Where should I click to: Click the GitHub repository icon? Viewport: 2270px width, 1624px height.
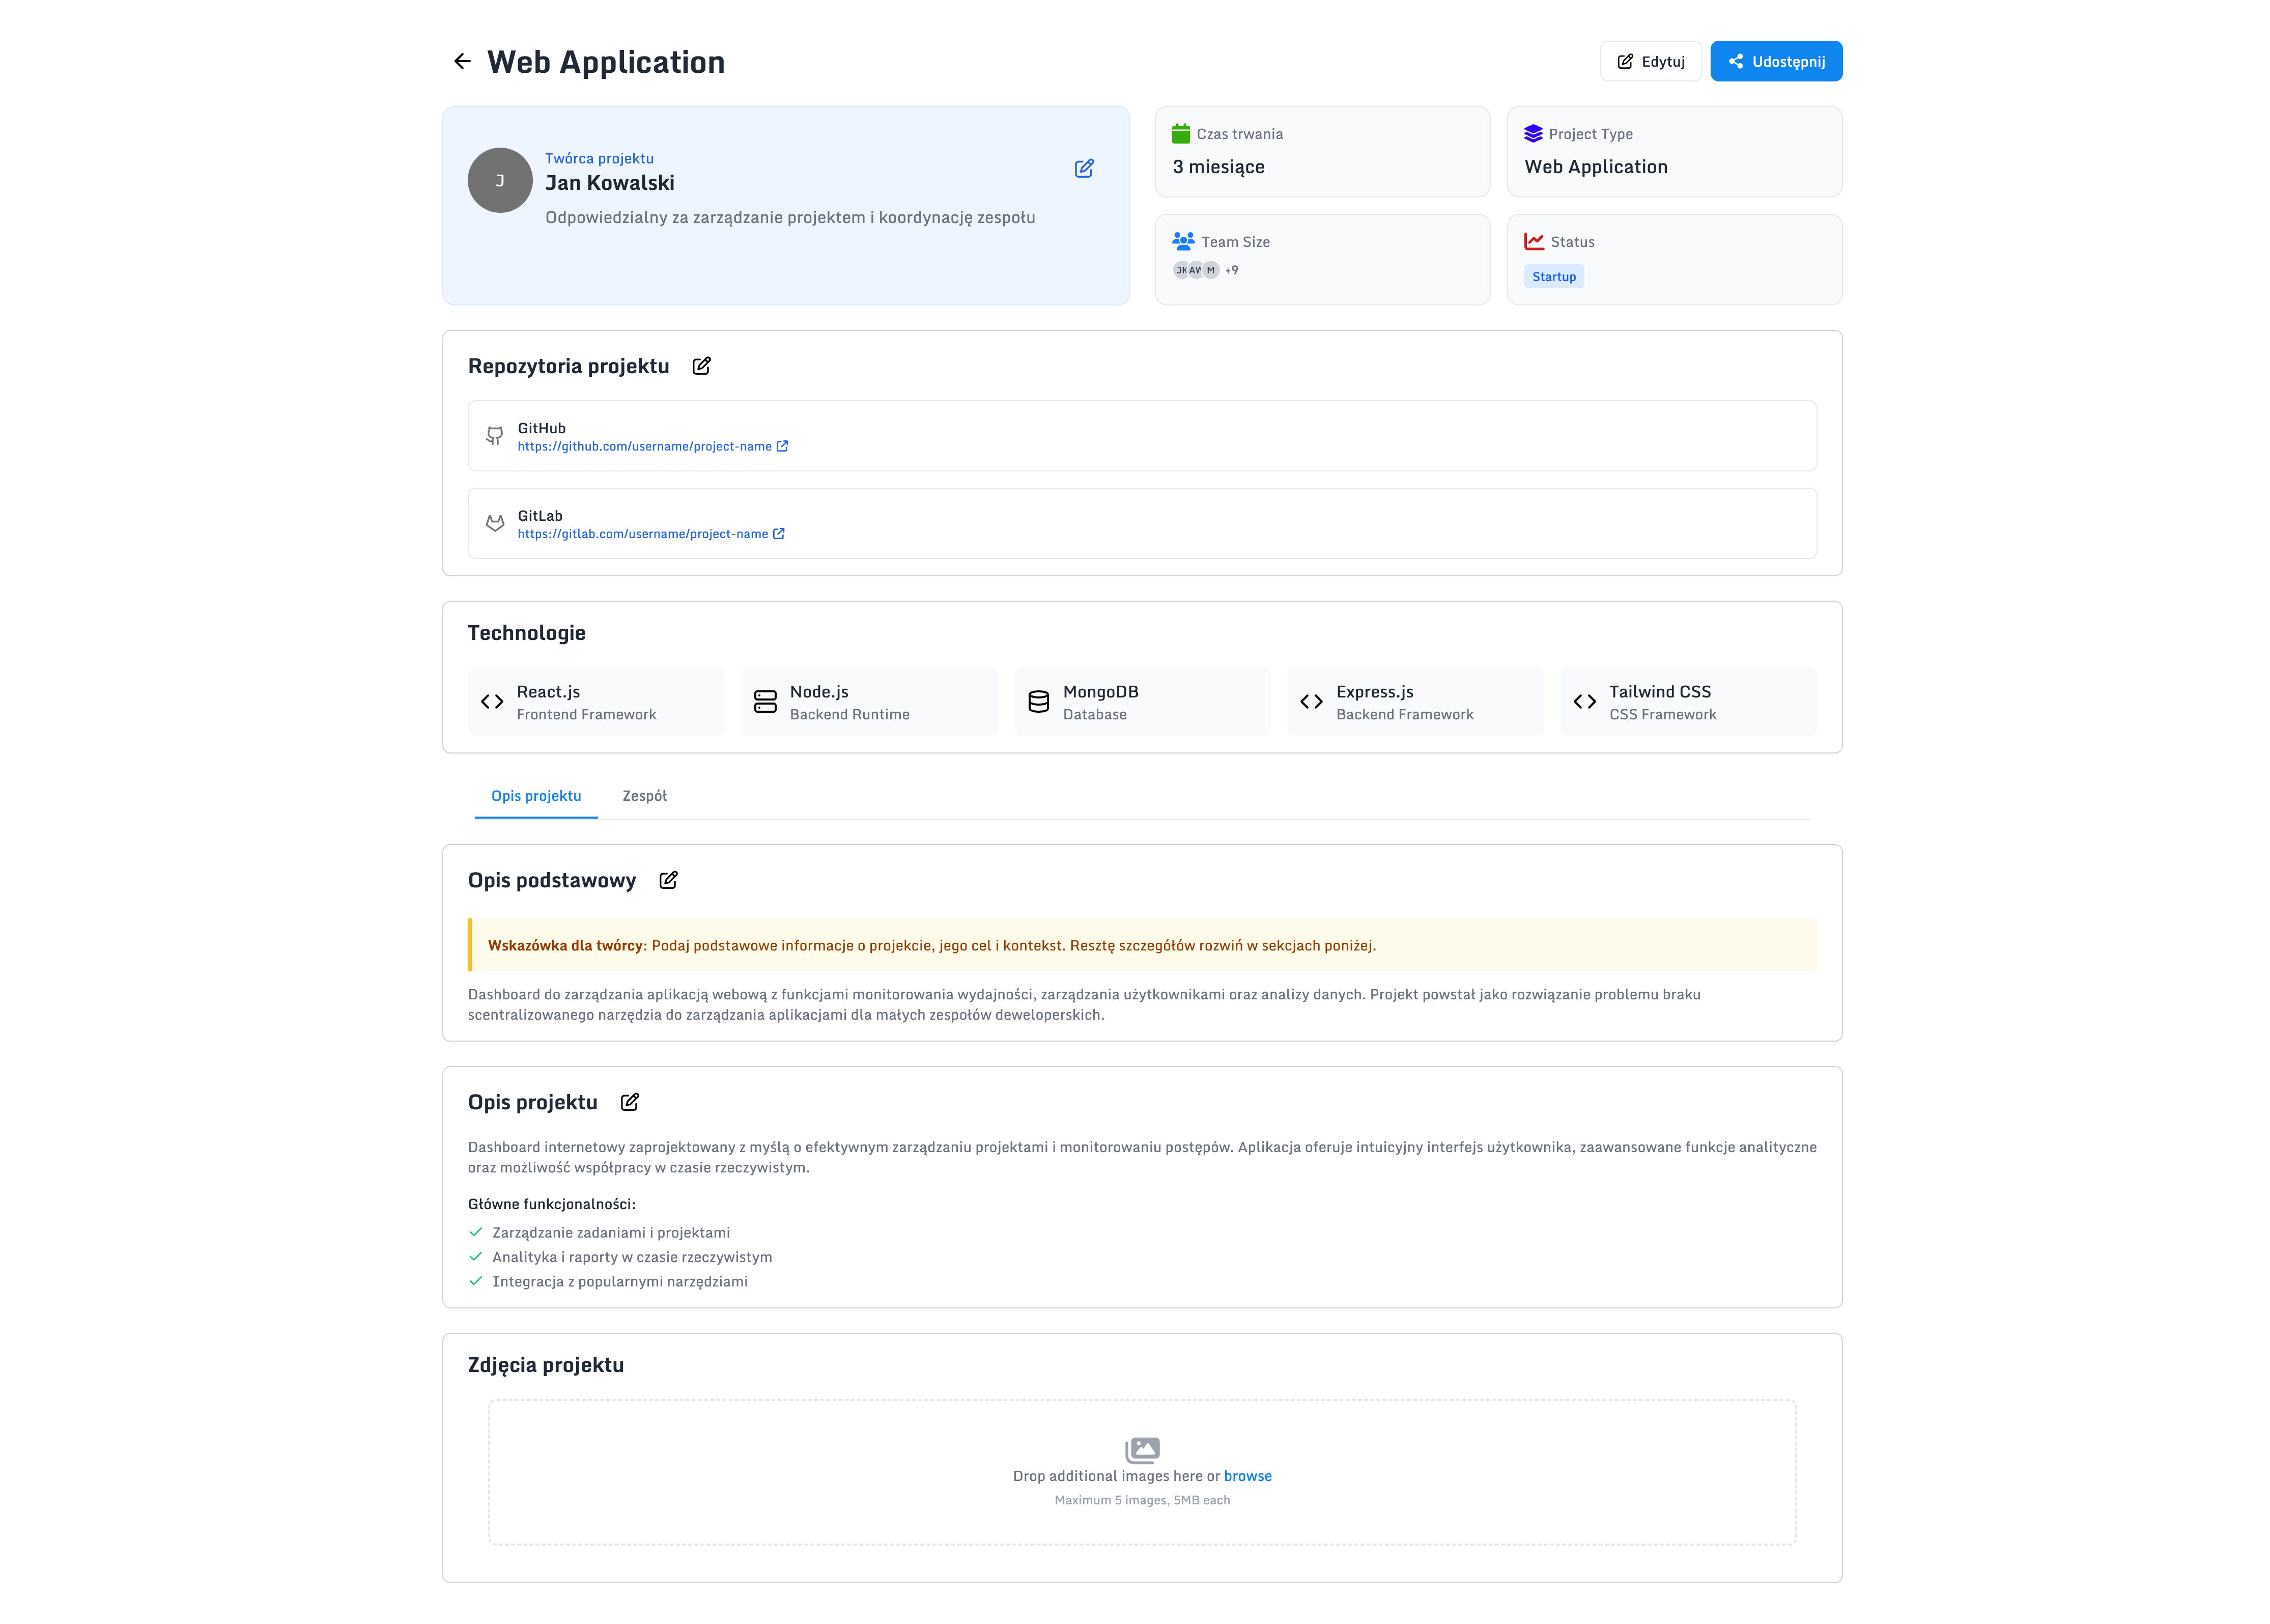(495, 436)
